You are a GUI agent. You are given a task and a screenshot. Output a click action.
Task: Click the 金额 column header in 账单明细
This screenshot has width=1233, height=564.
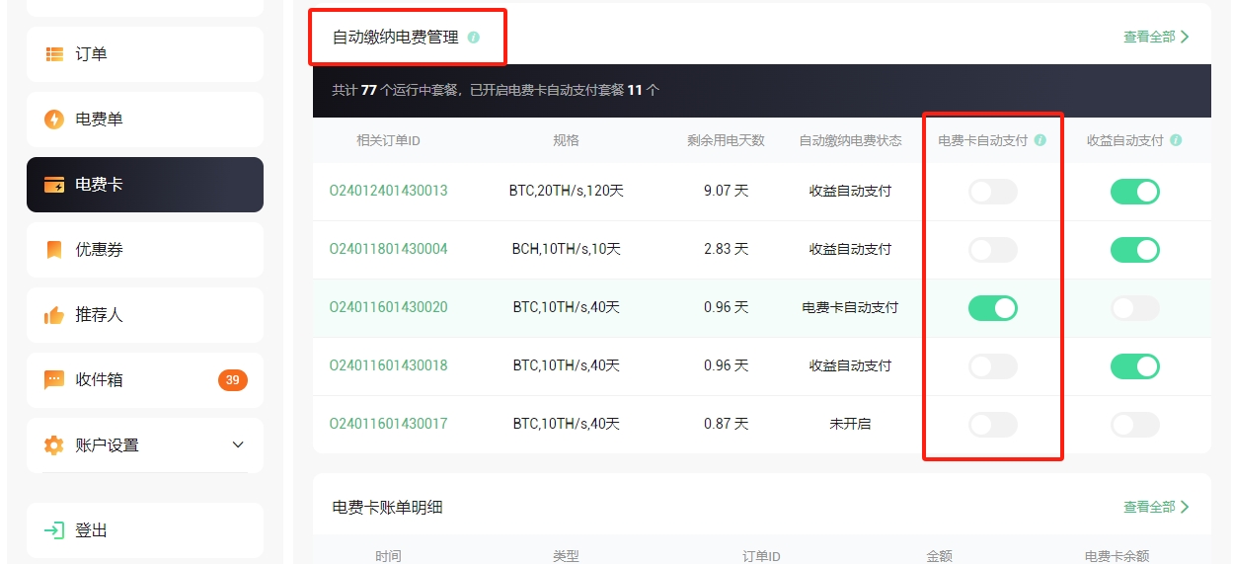tap(939, 556)
